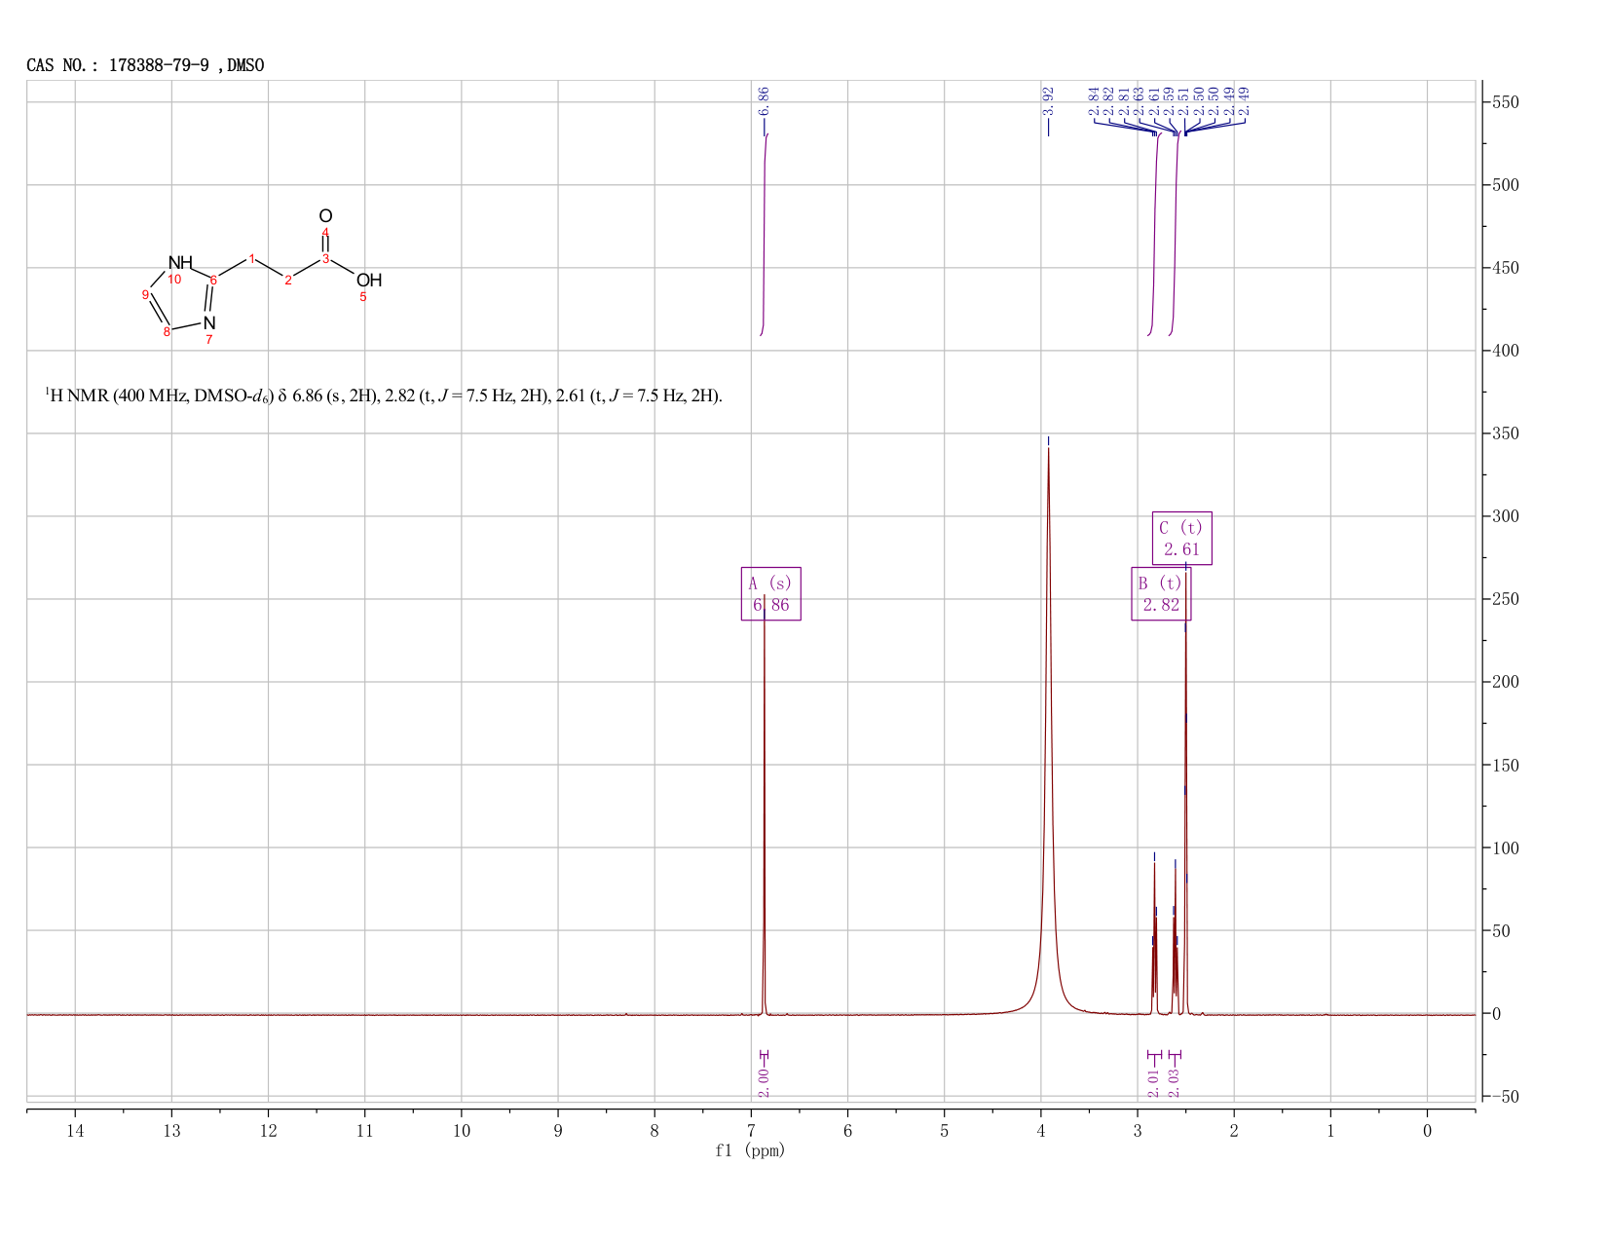The image size is (1607, 1242).
Task: Click the y-axis tick label 500
Action: point(1505,185)
